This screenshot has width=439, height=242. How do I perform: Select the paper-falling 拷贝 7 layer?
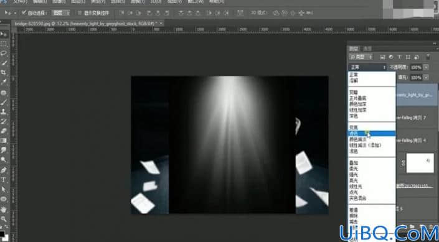(417, 118)
